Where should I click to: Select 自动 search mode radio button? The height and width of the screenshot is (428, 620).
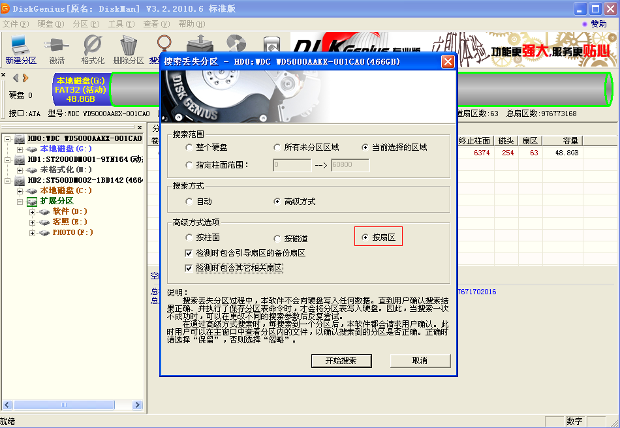189,202
